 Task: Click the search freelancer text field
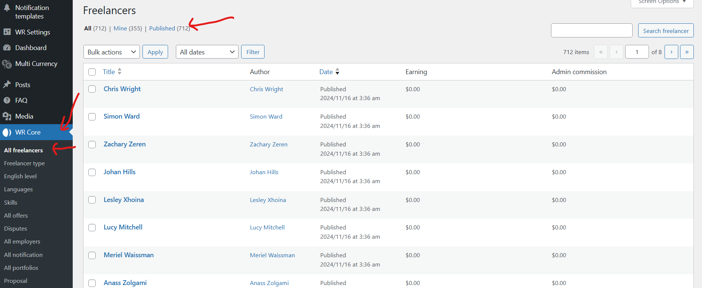pyautogui.click(x=591, y=30)
